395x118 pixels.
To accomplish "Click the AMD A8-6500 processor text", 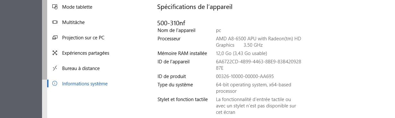I will (x=258, y=42).
